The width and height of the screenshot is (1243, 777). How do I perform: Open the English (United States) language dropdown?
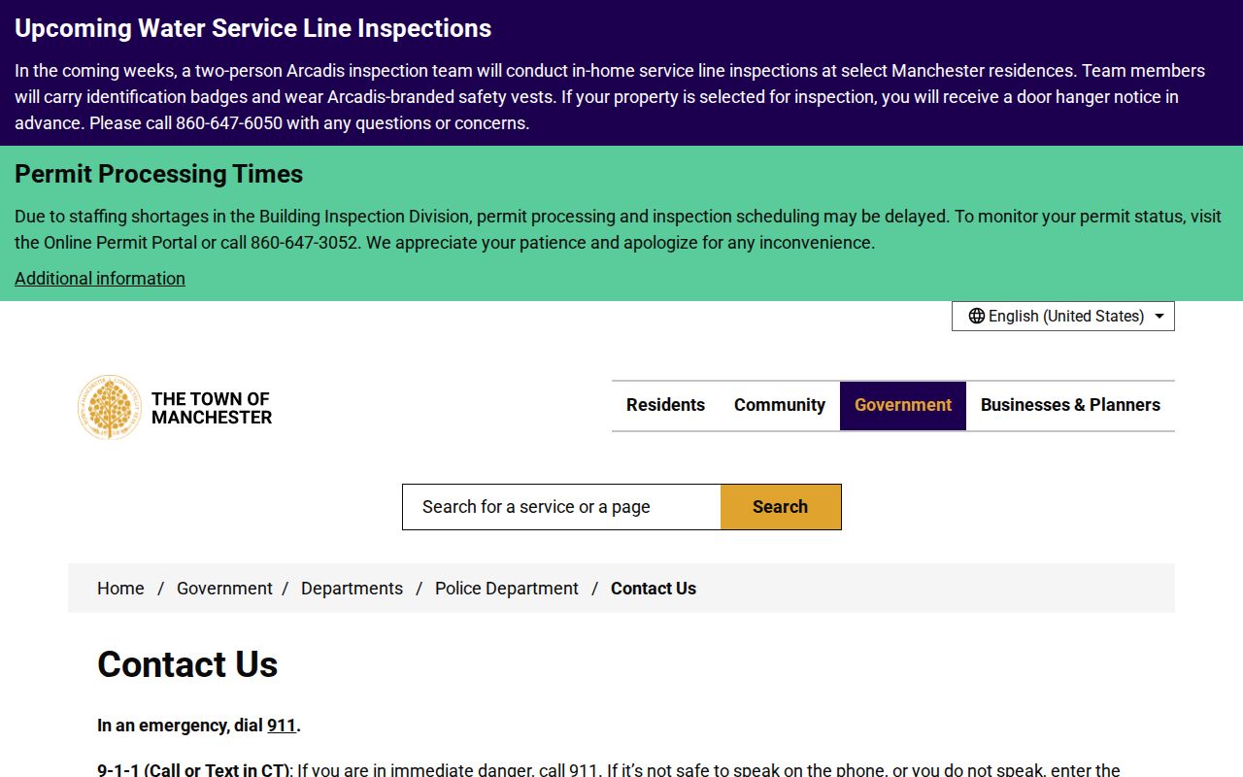(x=1063, y=316)
